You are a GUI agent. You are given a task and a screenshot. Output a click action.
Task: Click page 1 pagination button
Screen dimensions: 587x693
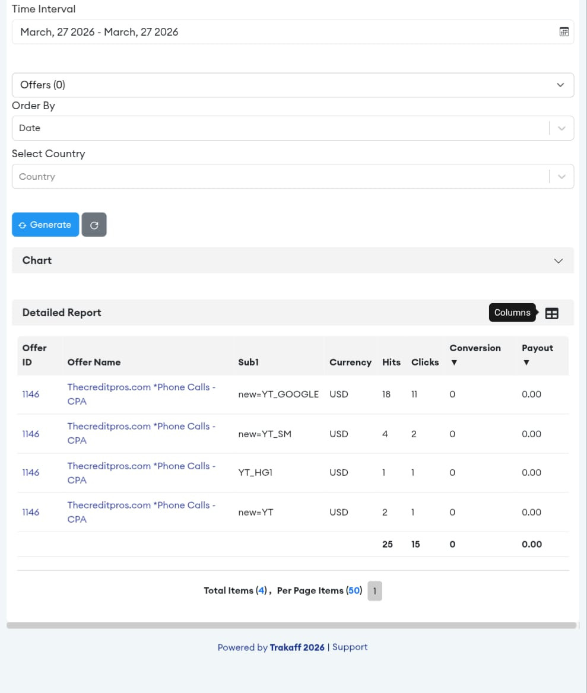coord(375,591)
